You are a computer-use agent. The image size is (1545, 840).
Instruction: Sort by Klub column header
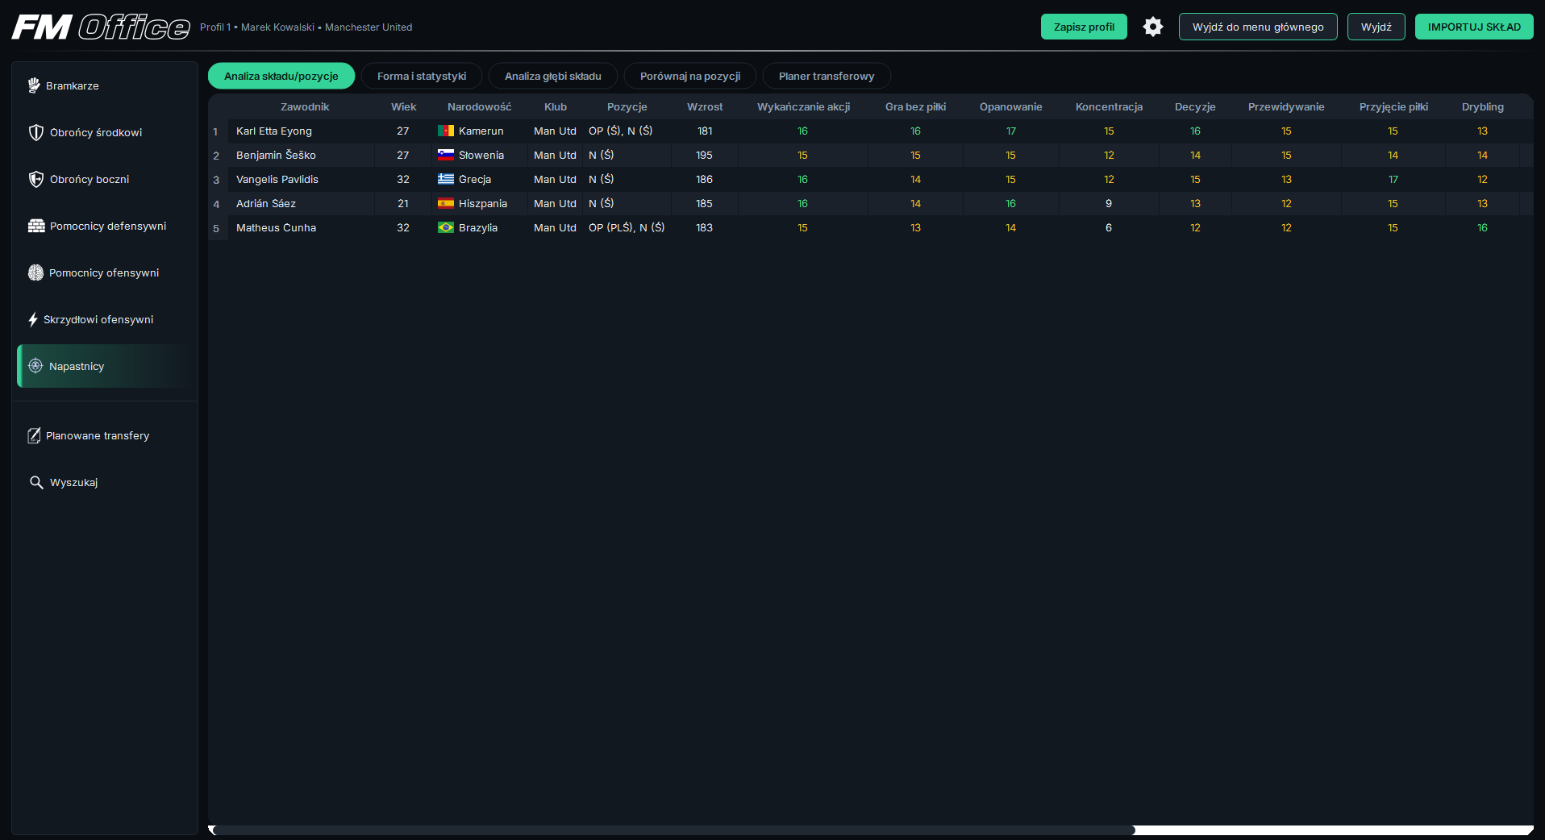[x=556, y=106]
